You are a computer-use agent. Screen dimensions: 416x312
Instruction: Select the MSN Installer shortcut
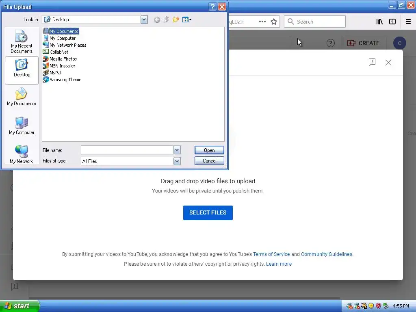(59, 66)
